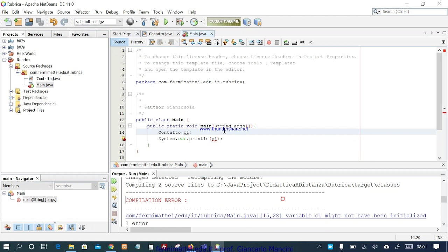Click the Shift Line Right icon
448x252 pixels.
point(259,42)
